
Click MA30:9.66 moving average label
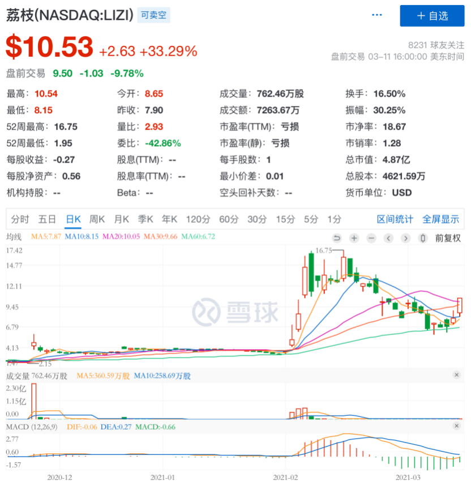click(x=160, y=237)
